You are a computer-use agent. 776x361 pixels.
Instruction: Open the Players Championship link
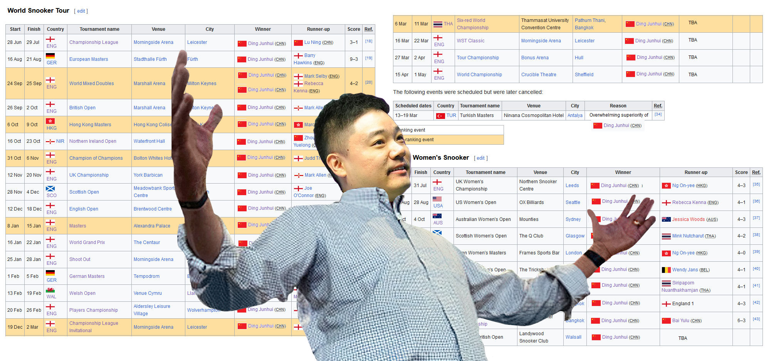coord(94,310)
